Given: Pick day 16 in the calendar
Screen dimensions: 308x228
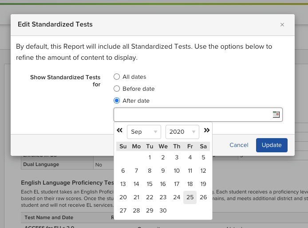Looking at the screenshot, I should 163,184.
